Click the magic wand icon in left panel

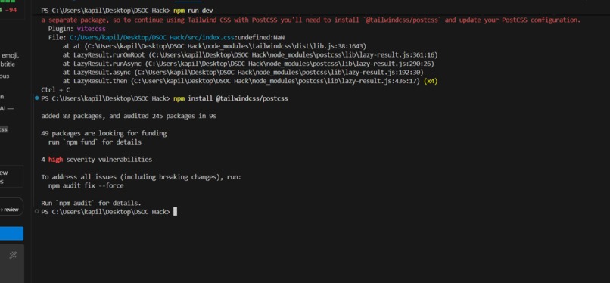tap(13, 255)
